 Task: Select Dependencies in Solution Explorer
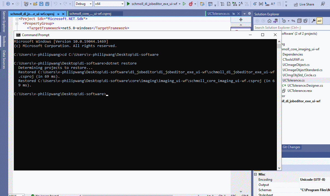(292, 54)
